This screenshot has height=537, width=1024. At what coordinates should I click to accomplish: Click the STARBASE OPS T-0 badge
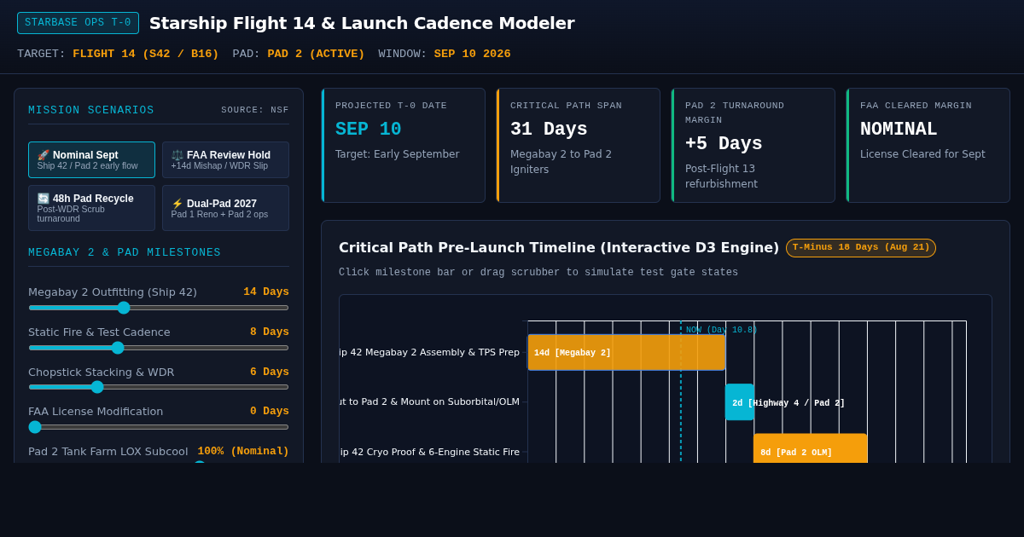78,23
